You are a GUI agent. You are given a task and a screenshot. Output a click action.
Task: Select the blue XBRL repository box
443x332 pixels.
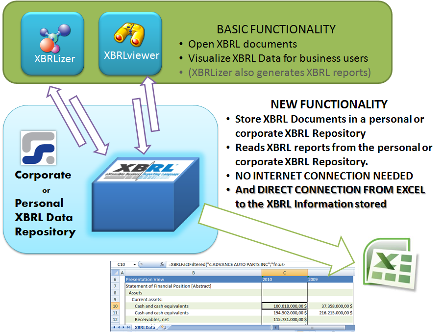[x=146, y=194]
